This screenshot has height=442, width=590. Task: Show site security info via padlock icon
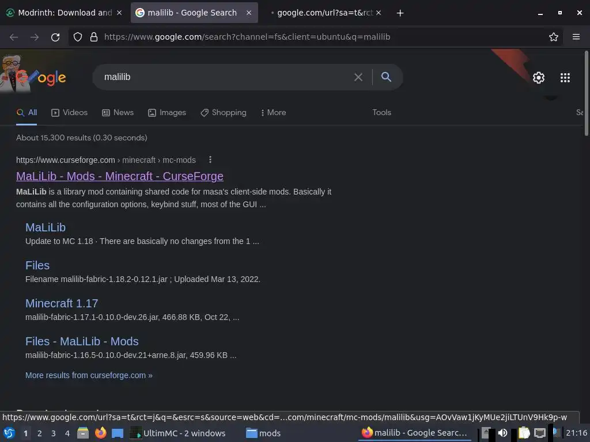[x=94, y=37]
